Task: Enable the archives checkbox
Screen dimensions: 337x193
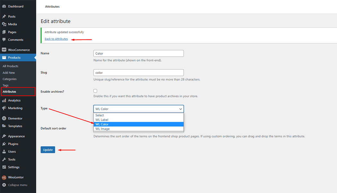Action: 95,91
